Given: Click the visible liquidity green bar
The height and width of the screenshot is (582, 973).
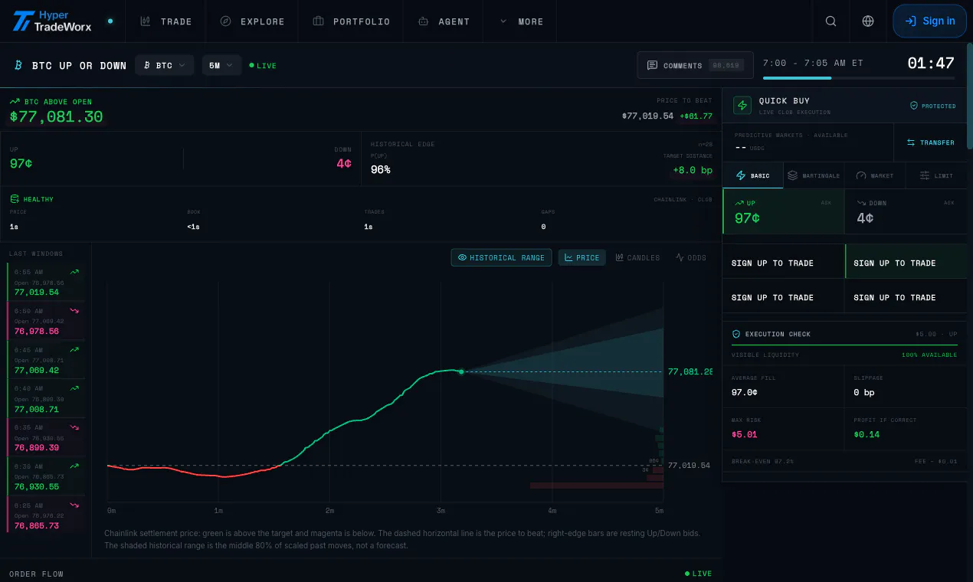Looking at the screenshot, I should (x=844, y=345).
